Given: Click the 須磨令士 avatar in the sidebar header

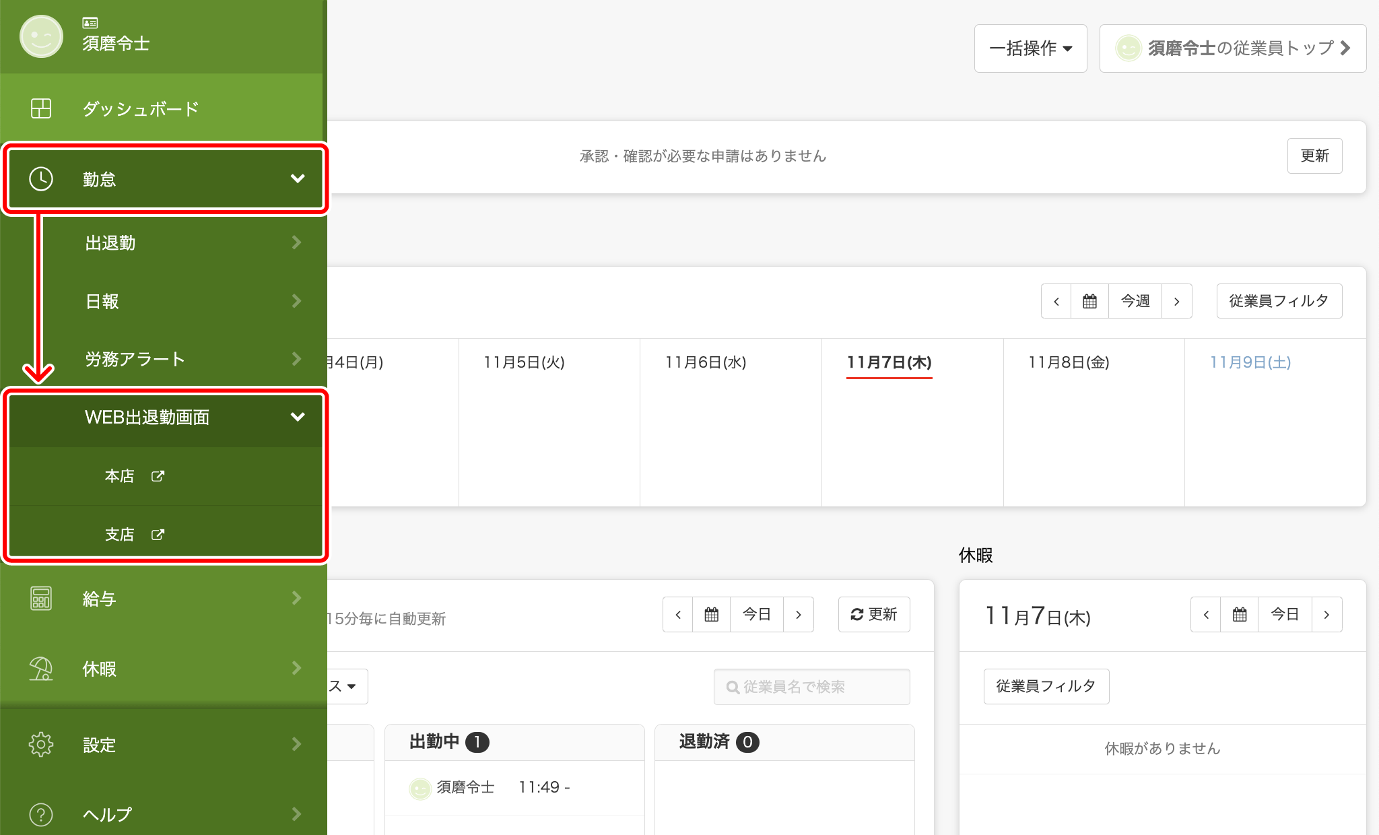Looking at the screenshot, I should pos(41,36).
